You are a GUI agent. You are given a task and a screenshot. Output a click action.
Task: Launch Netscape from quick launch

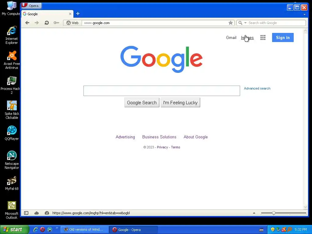(50, 229)
